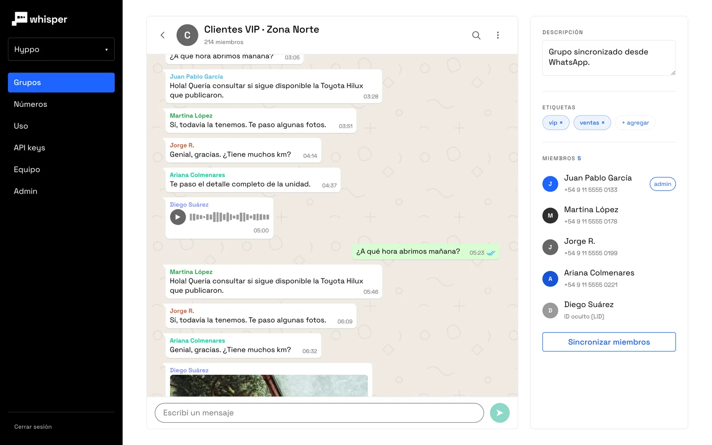Click the admin badge for Juan Pablo García
Viewport: 712px width, 445px height.
pos(663,184)
